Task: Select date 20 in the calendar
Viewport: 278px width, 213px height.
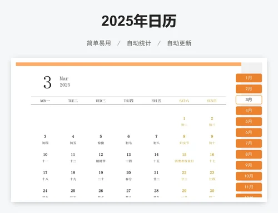Action: pos(128,172)
